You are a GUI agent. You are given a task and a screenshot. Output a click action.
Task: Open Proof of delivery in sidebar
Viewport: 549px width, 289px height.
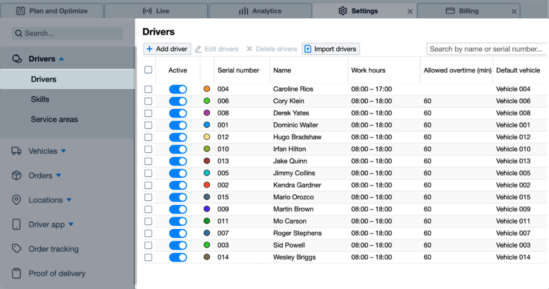57,273
